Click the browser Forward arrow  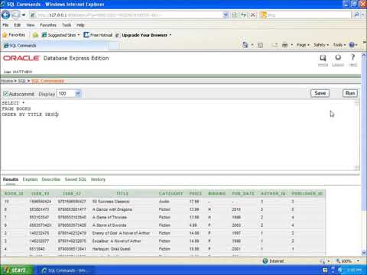pyautogui.click(x=16, y=15)
